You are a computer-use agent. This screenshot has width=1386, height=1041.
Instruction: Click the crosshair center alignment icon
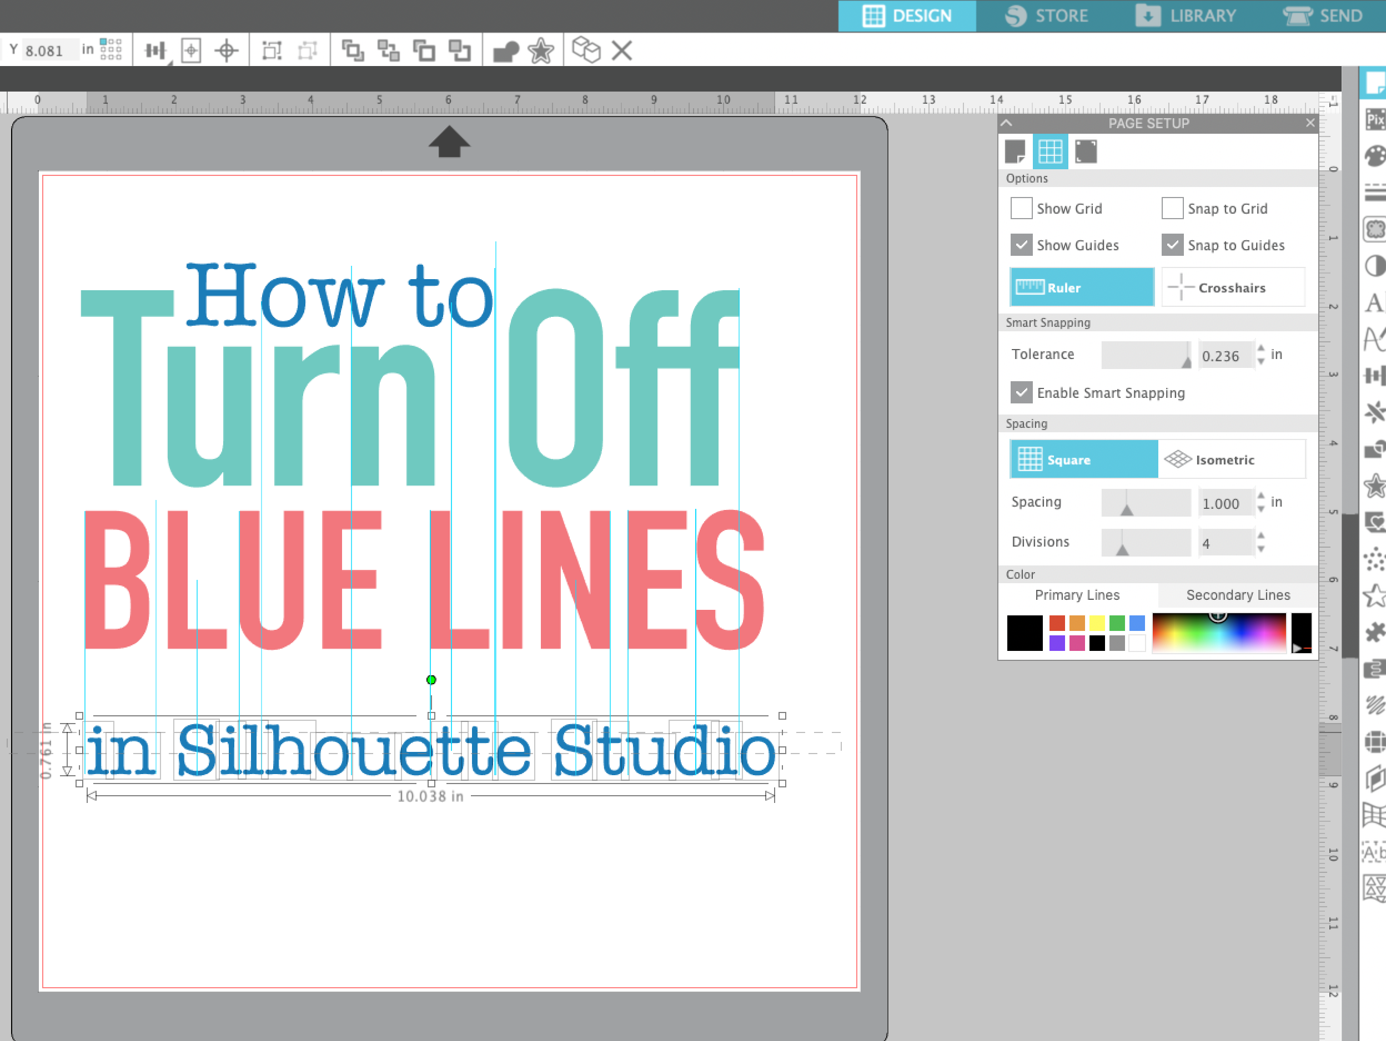(x=226, y=50)
